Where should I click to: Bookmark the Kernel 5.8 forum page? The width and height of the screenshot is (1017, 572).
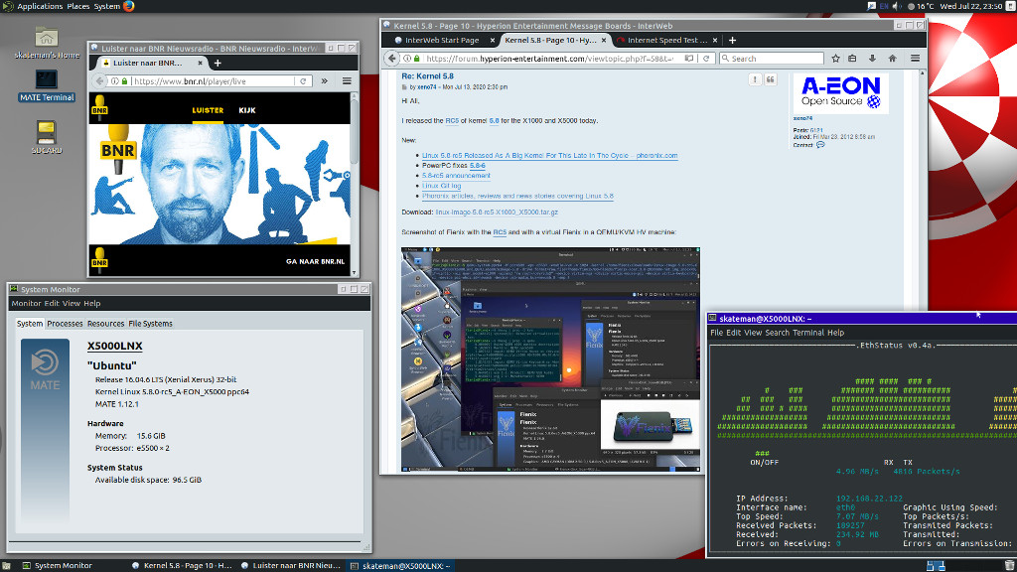(835, 59)
